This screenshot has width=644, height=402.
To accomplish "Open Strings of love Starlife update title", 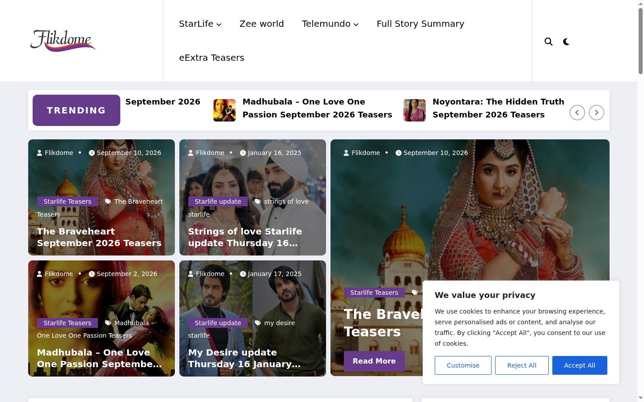I will pos(245,237).
